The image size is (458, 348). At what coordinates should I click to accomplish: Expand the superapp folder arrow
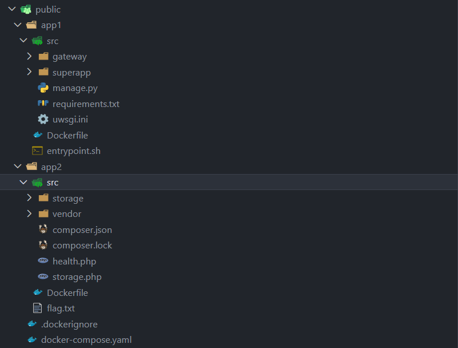click(x=29, y=72)
